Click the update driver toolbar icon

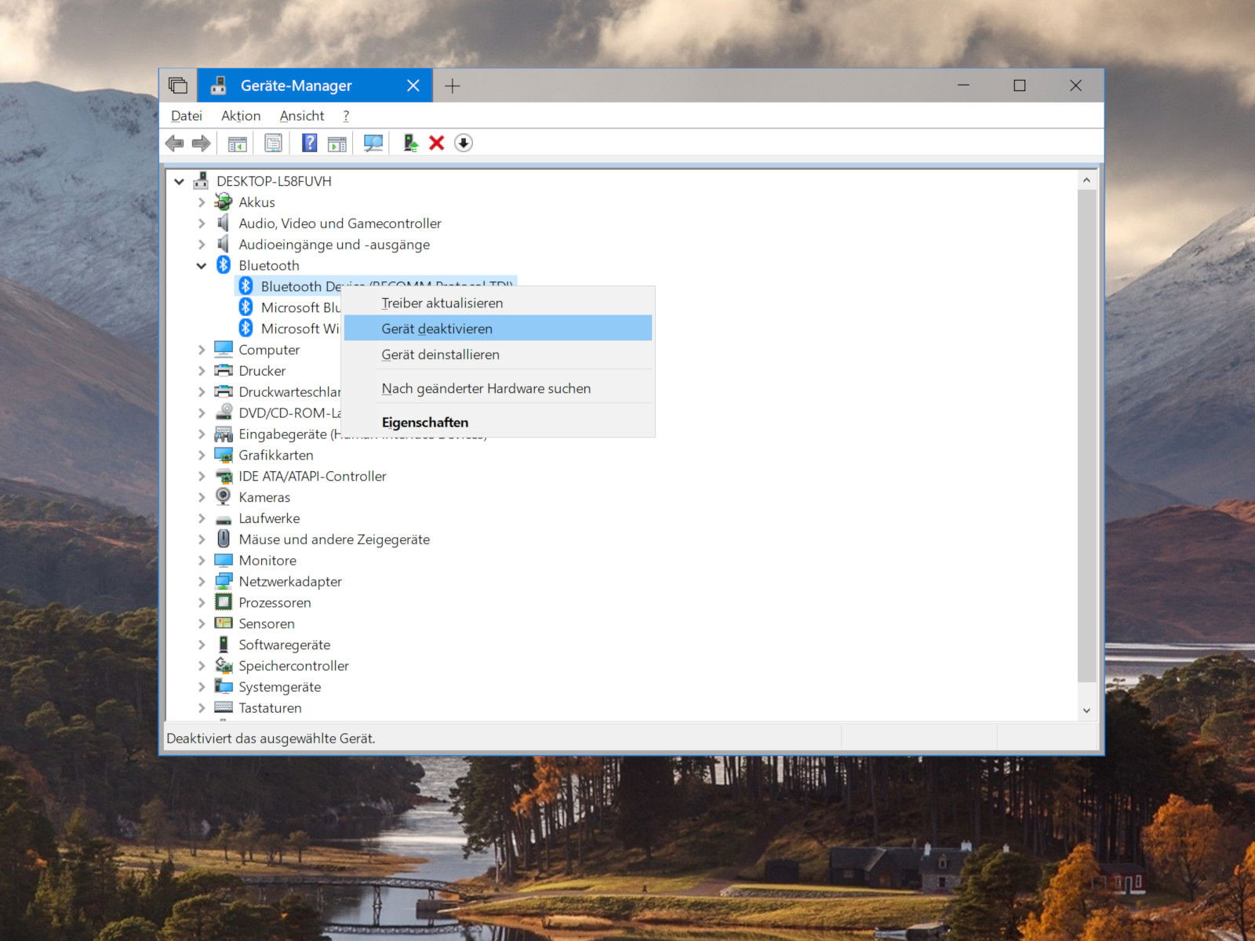(x=410, y=143)
